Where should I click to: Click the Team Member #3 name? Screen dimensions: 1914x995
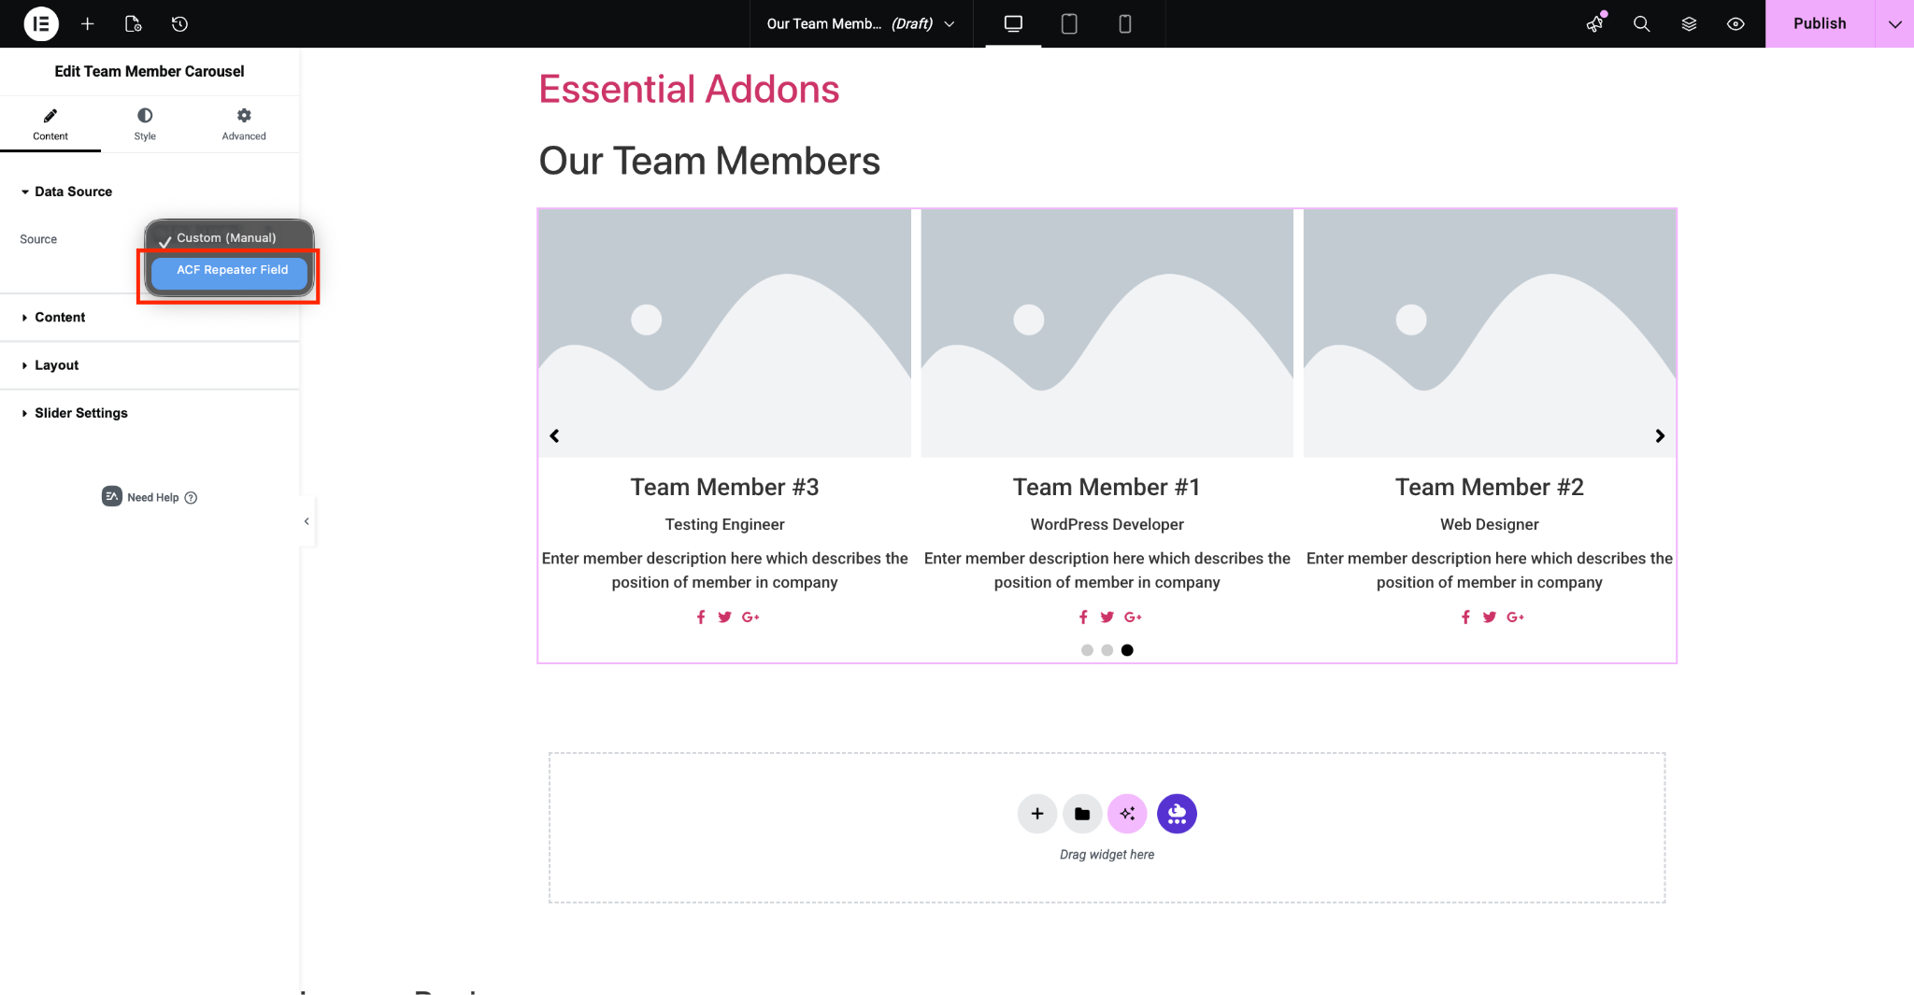coord(724,487)
